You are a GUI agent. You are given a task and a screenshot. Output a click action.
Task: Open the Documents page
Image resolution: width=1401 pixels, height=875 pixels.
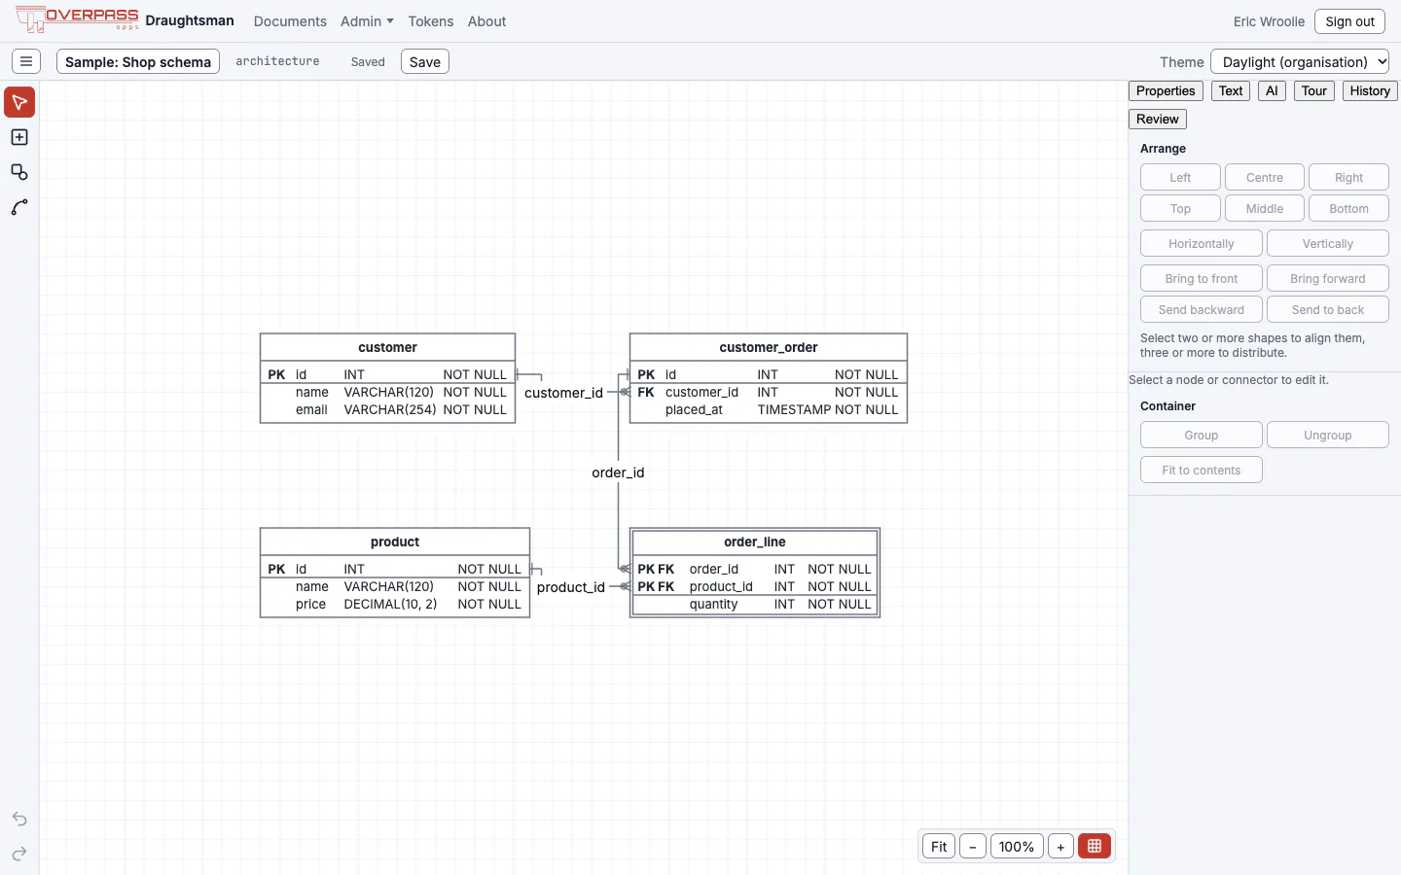[290, 21]
